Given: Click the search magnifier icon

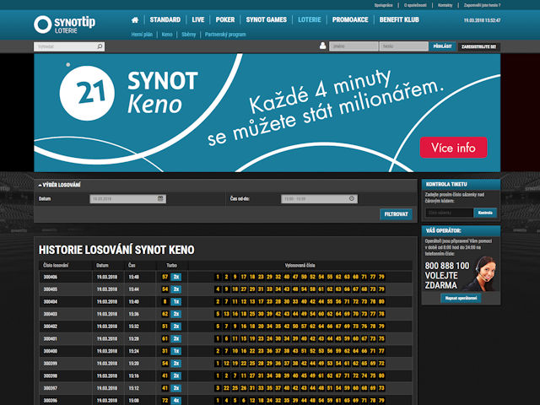Looking at the screenshot, I should (100, 46).
